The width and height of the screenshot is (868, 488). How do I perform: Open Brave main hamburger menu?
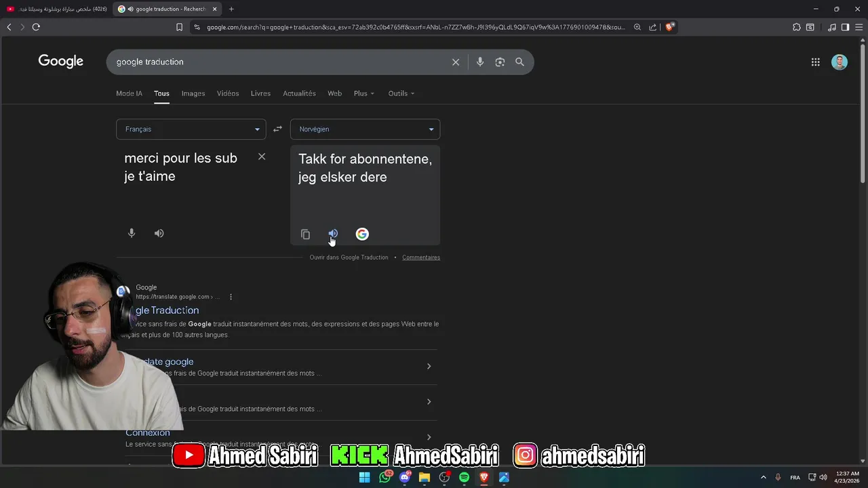point(859,27)
